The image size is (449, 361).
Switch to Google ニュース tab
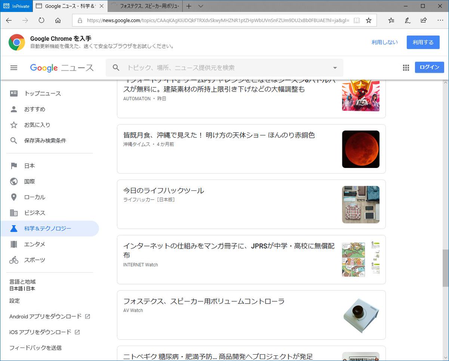[x=70, y=6]
